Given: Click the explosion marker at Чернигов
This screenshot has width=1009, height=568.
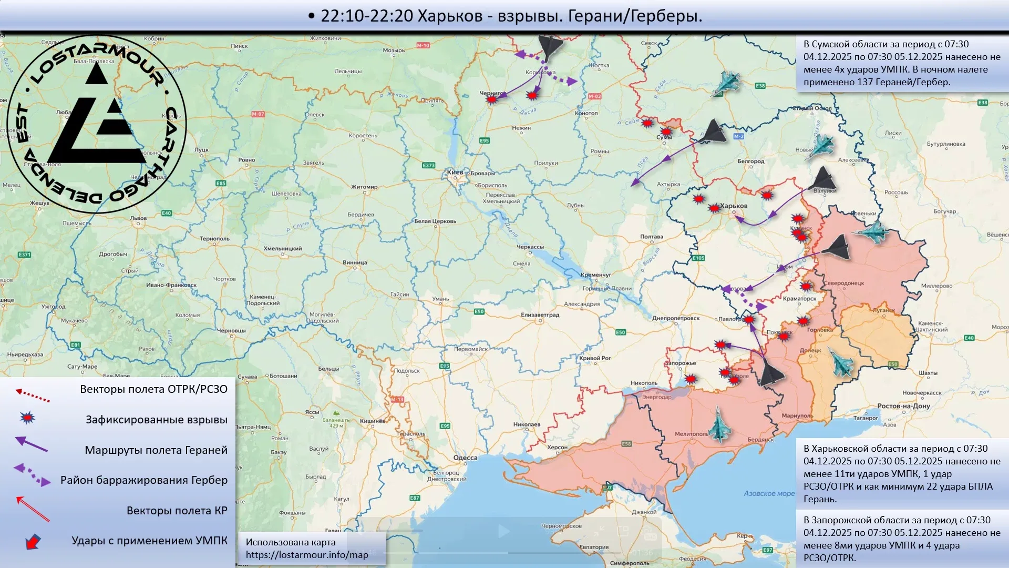Looking at the screenshot, I should coord(492,99).
